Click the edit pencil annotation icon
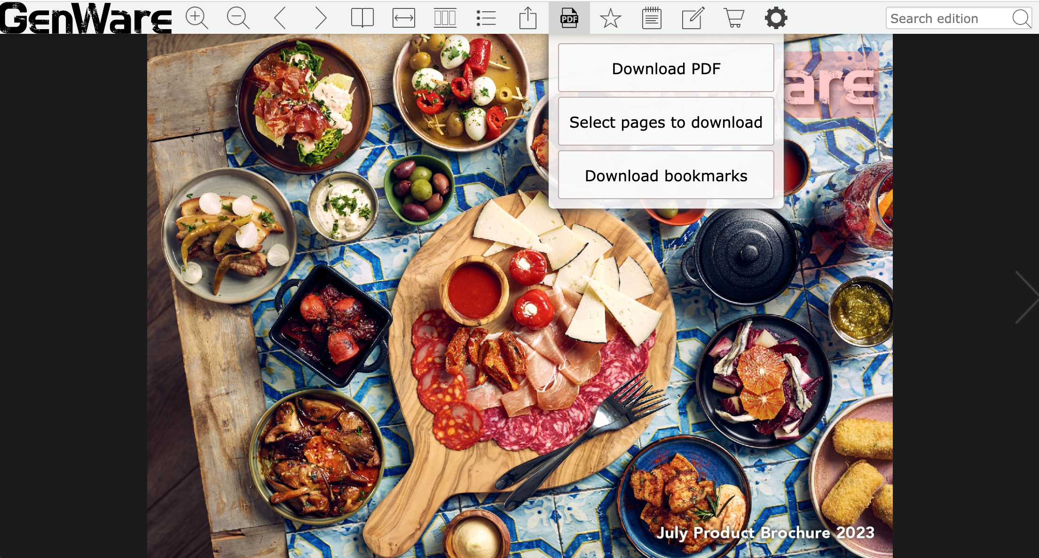The width and height of the screenshot is (1039, 558). pyautogui.click(x=693, y=18)
